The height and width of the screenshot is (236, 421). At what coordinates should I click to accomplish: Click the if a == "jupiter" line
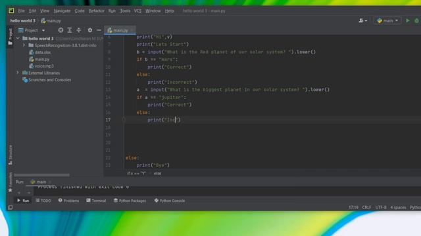pos(161,98)
